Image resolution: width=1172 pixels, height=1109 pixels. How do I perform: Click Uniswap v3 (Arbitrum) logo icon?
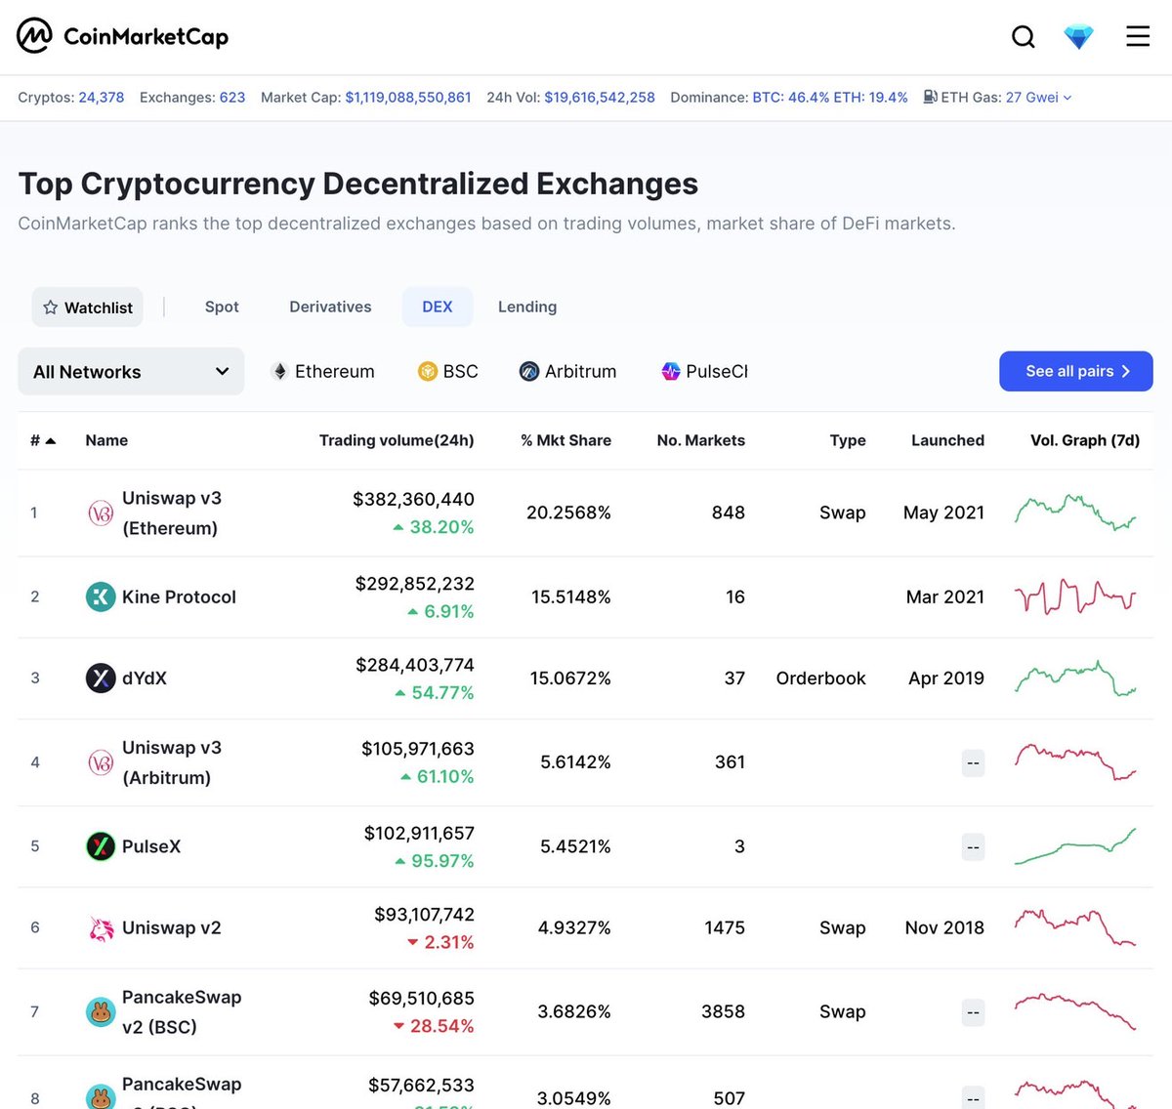tap(101, 762)
